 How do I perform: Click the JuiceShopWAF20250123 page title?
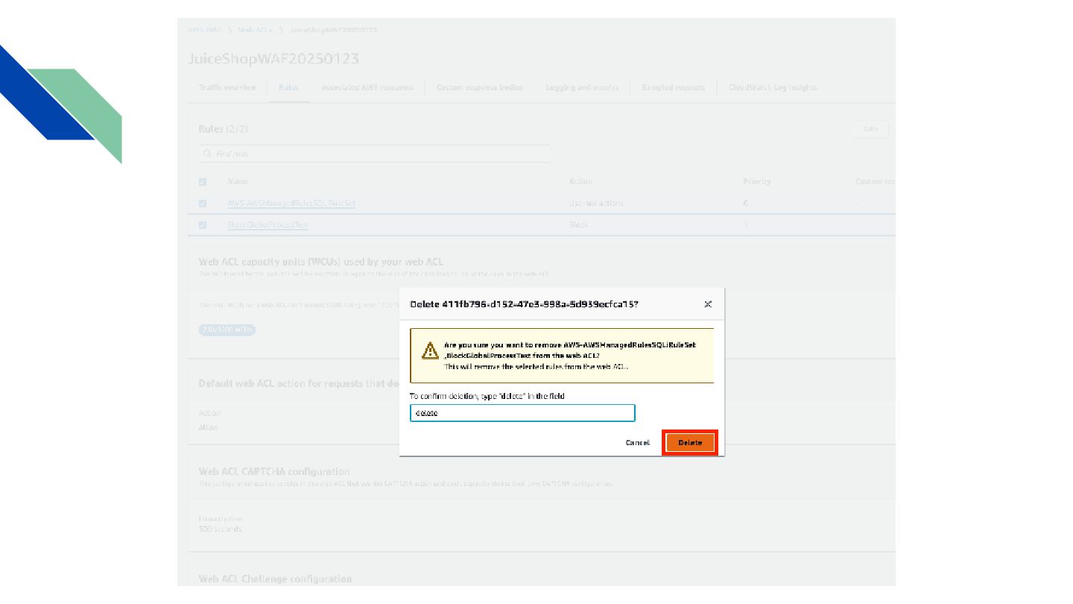click(274, 58)
